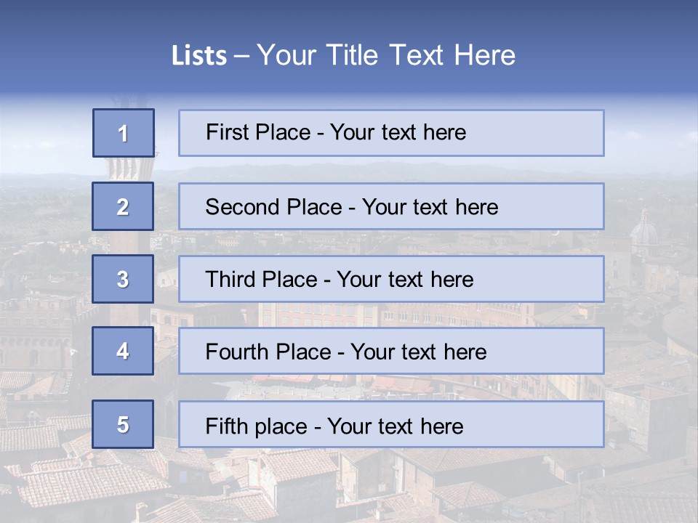Click the Fourth Place text bar
This screenshot has width=698, height=523.
391,351
